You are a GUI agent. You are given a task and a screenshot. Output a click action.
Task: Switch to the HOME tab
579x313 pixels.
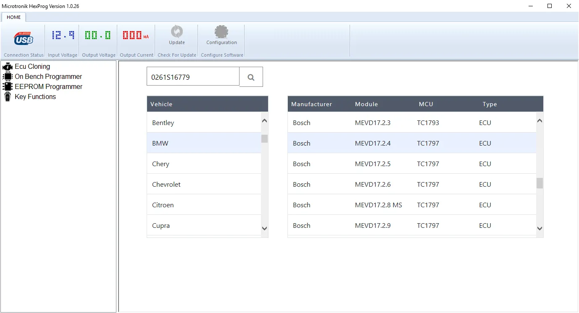pos(14,17)
